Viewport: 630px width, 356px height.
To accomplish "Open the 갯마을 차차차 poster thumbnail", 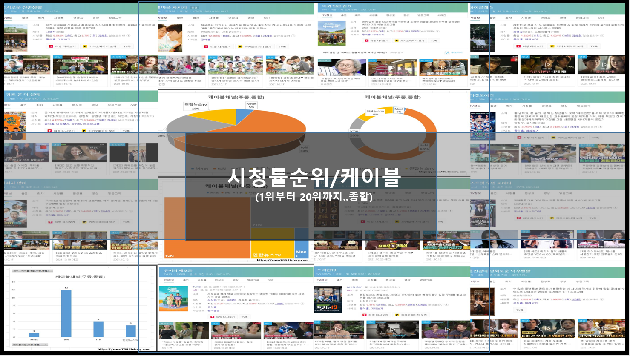I will (170, 38).
